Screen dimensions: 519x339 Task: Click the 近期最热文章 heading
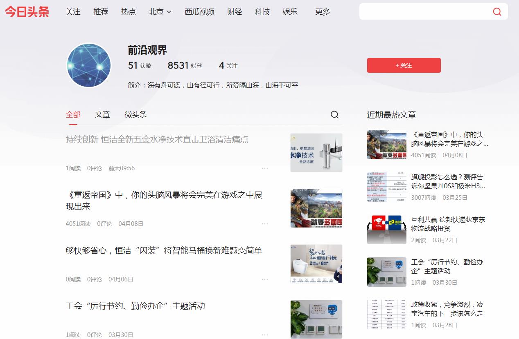(392, 115)
